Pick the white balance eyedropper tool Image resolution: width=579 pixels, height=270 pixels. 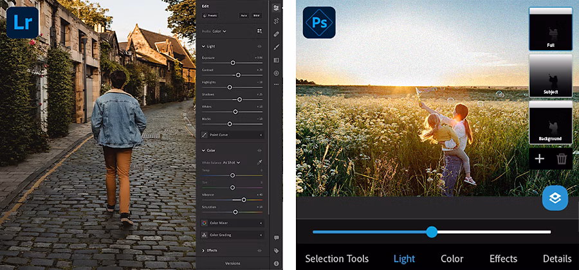[x=260, y=162]
